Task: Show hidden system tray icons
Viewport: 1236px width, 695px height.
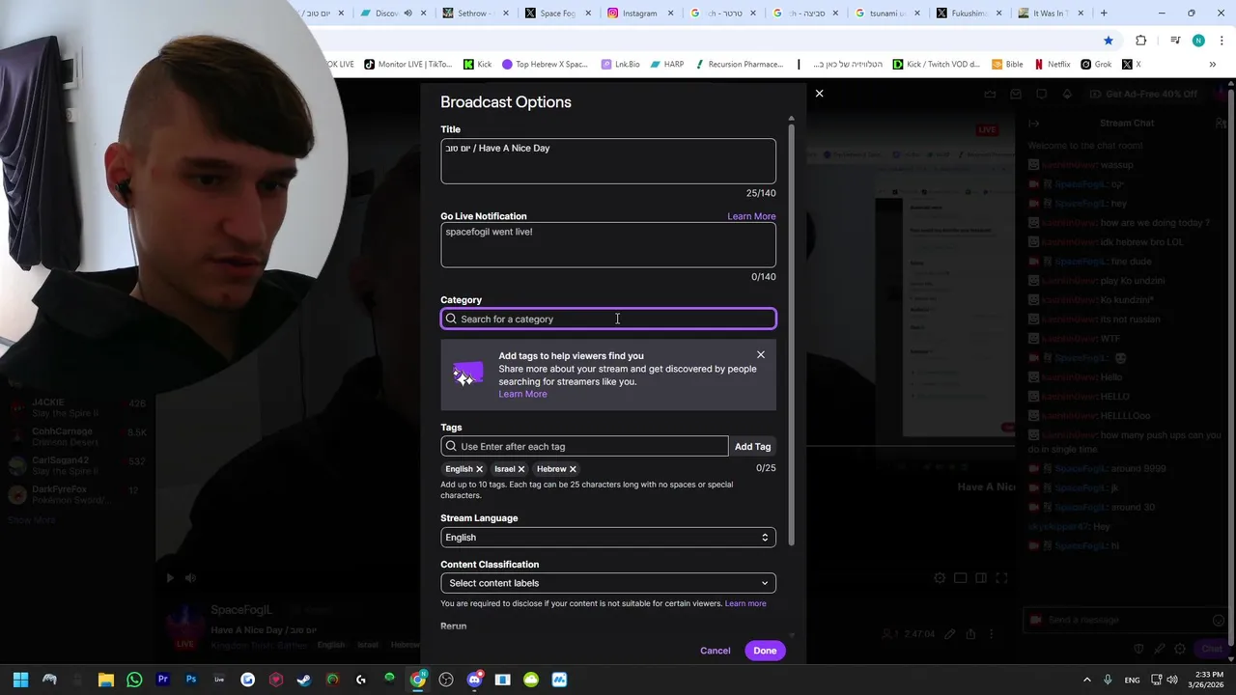Action: [x=1086, y=680]
